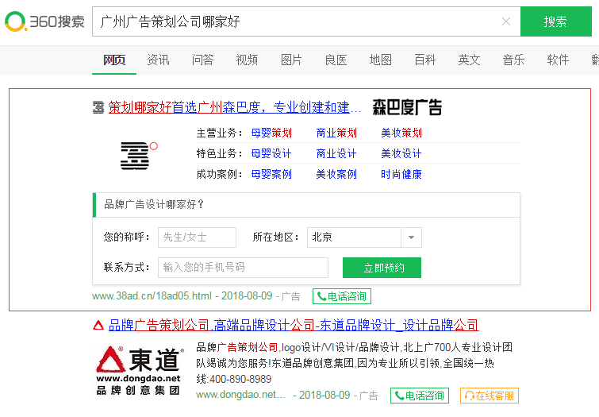Click the large 森巴度 logo image
Viewport: 599px width, 417px height.
[x=139, y=156]
